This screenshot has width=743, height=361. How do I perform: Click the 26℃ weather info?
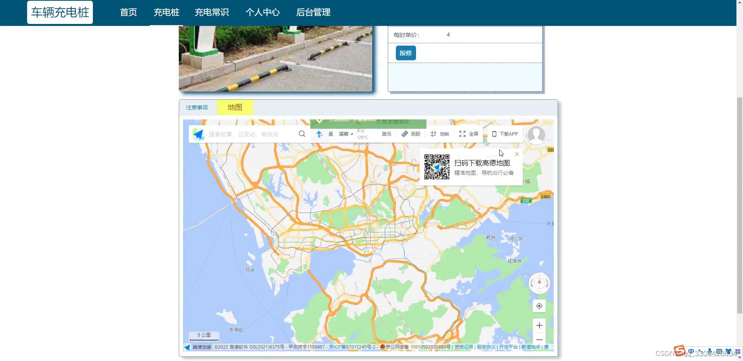coord(363,137)
